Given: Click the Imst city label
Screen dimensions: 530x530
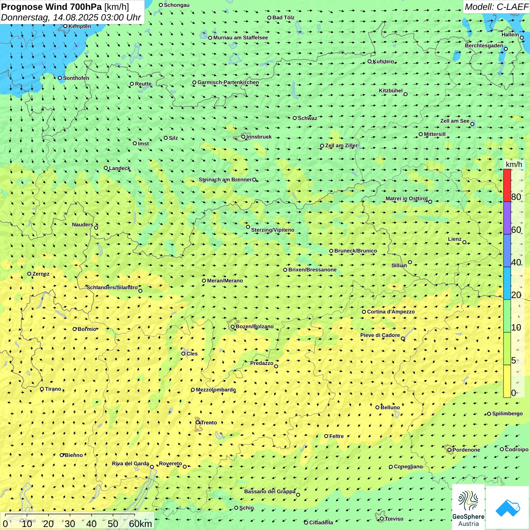Looking at the screenshot, I should [x=143, y=143].
